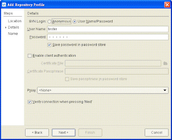
Task: Click the Proxy dropdown arrow
Action: [165, 90]
